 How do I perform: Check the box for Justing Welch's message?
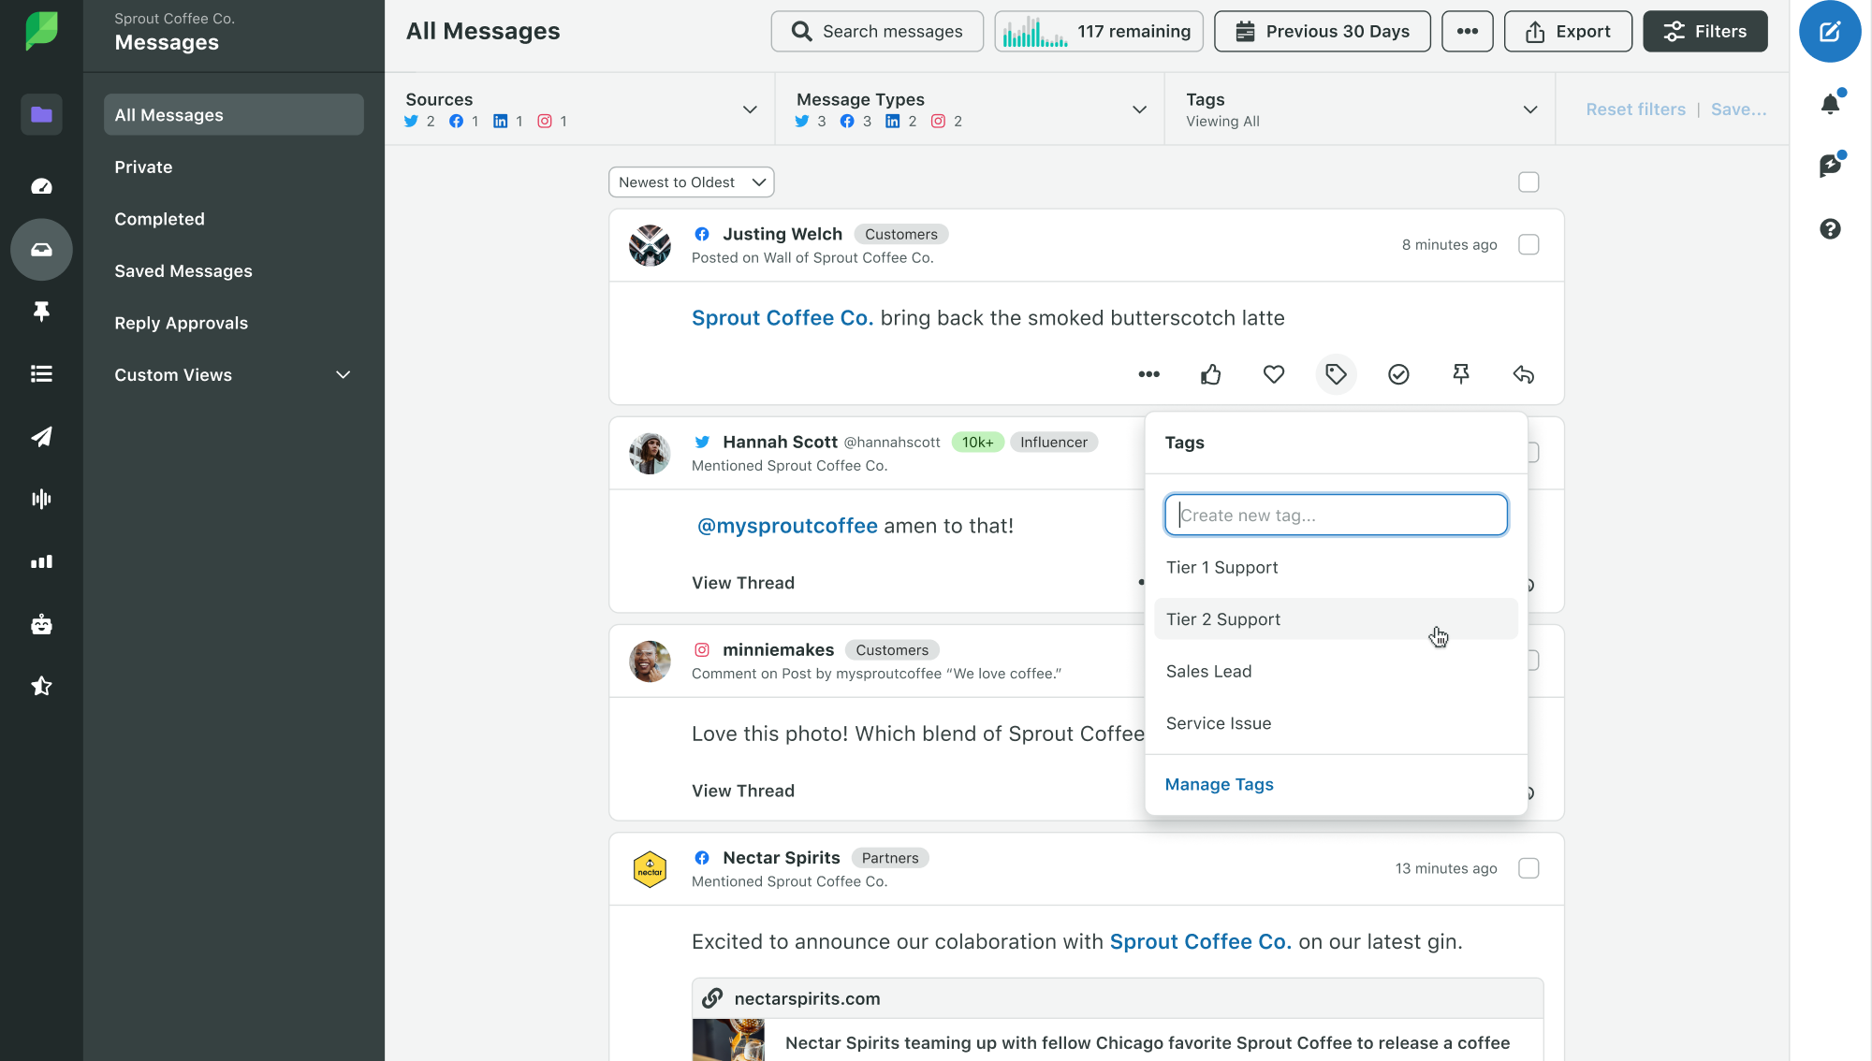click(1528, 244)
